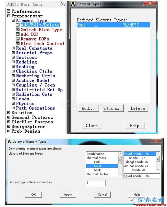
Task: Click Help in Element Types dialog
Action: (x=134, y=125)
